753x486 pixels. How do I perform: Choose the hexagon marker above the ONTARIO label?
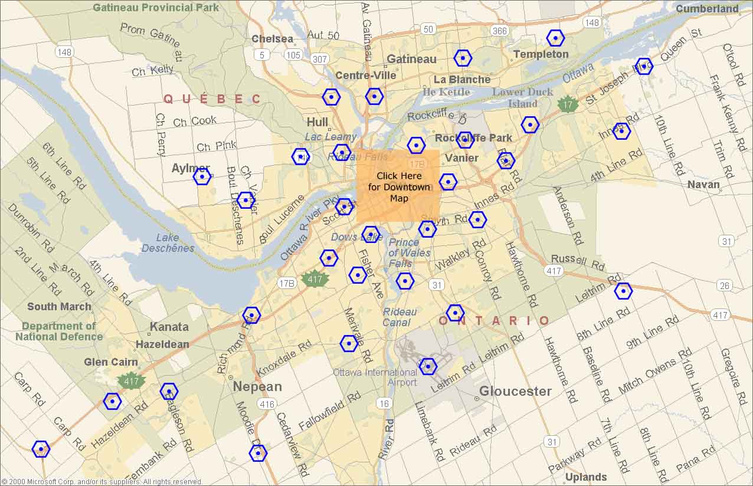(x=455, y=313)
